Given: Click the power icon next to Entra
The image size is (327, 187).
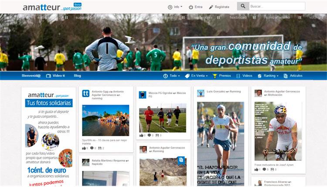Looking at the screenshot, I should pyautogui.click(x=191, y=7).
